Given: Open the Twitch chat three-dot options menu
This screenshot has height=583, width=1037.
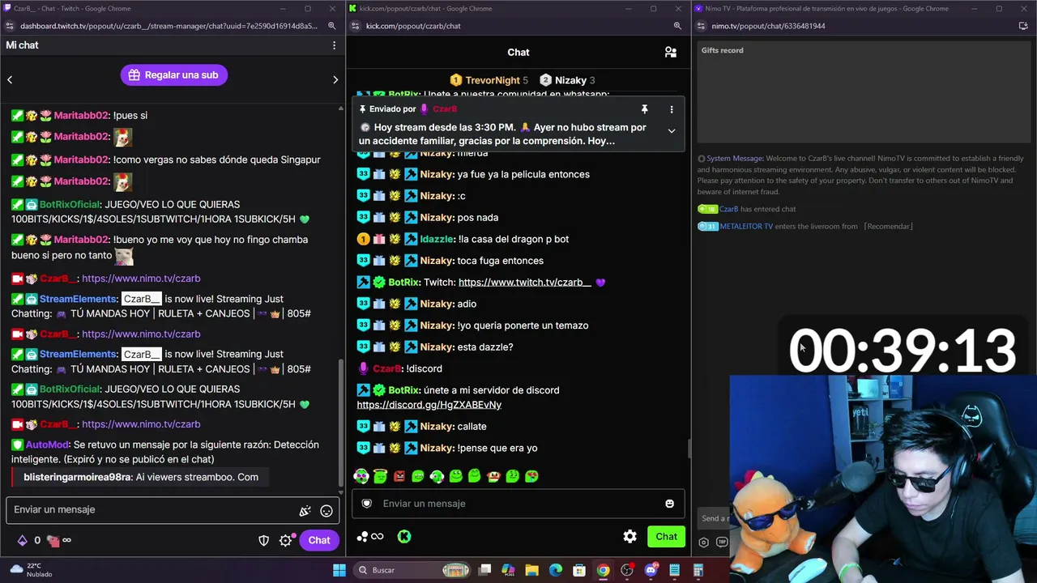Looking at the screenshot, I should 334,45.
